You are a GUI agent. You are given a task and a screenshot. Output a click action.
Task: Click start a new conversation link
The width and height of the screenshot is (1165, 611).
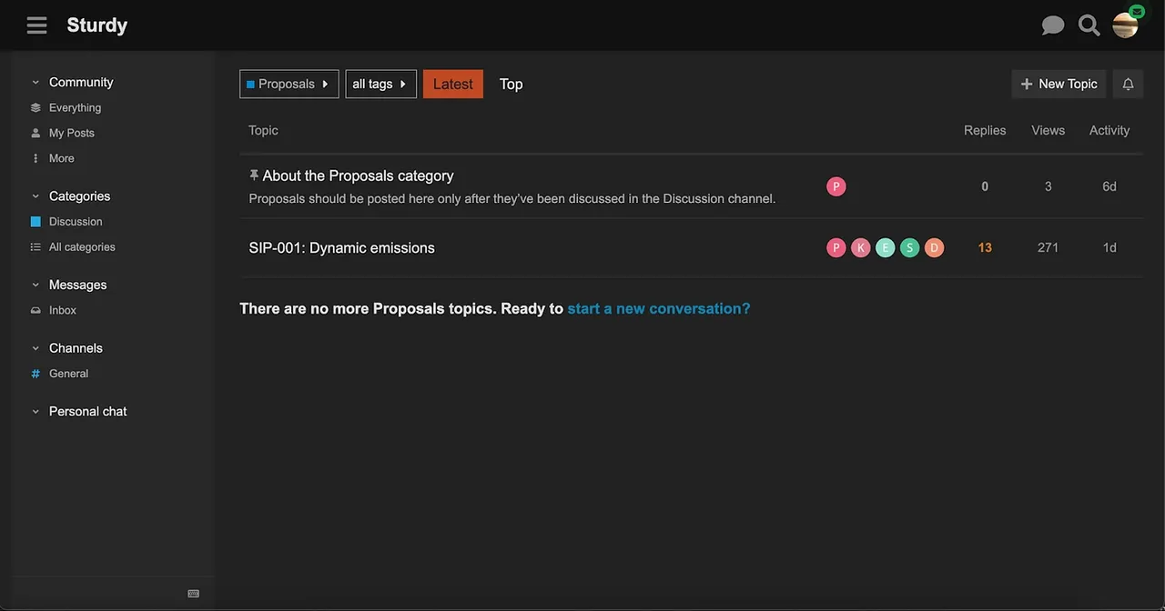[659, 308]
